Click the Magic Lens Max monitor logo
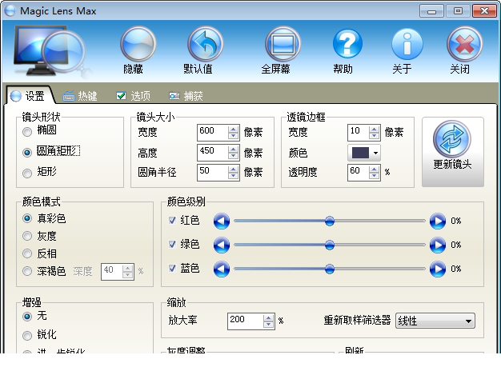Viewport: 501px width, 367px height. coord(50,51)
